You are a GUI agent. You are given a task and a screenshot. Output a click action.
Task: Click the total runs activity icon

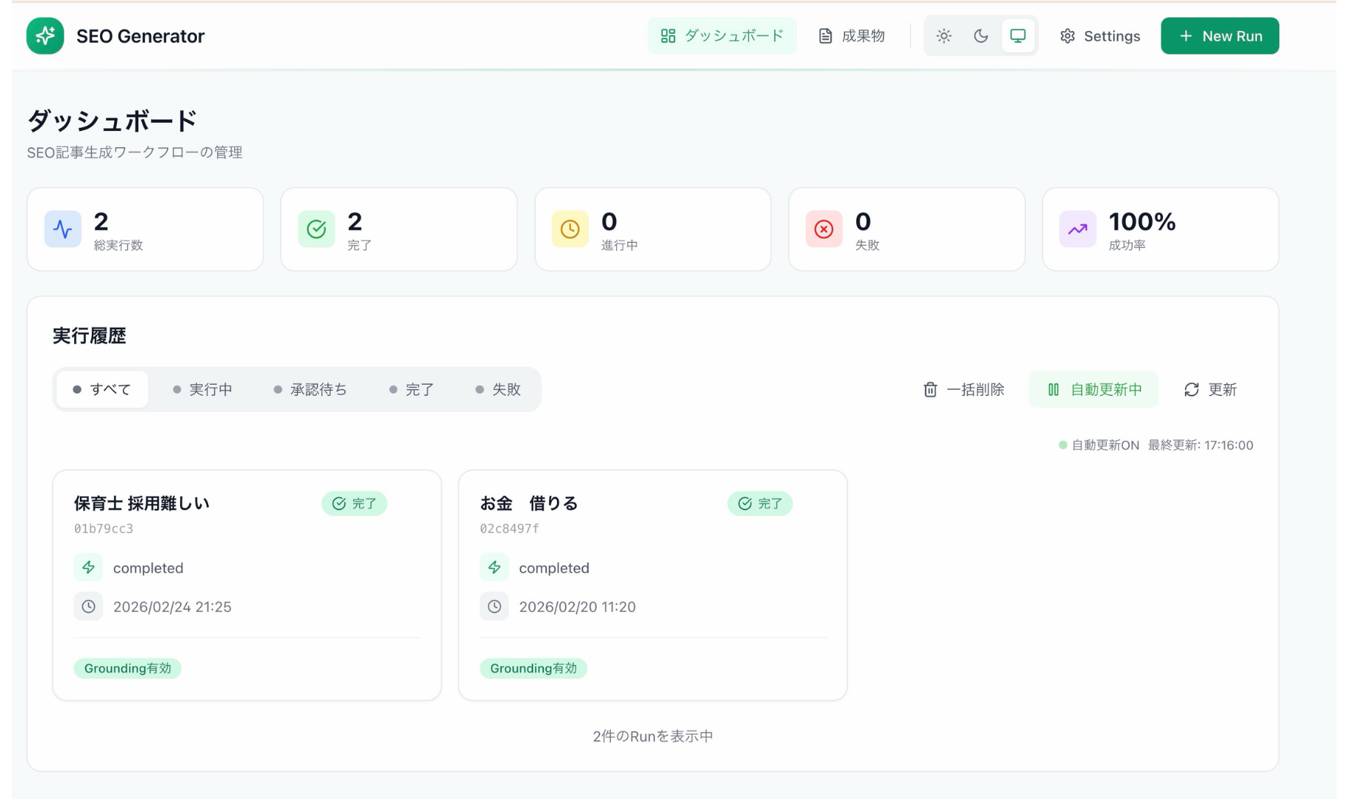tap(63, 229)
